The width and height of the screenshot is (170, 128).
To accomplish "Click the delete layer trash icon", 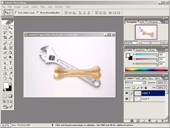I will click(162, 121).
